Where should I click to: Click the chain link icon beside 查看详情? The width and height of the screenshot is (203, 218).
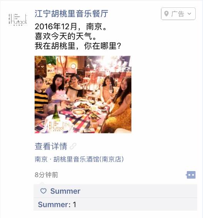pyautogui.click(x=73, y=146)
